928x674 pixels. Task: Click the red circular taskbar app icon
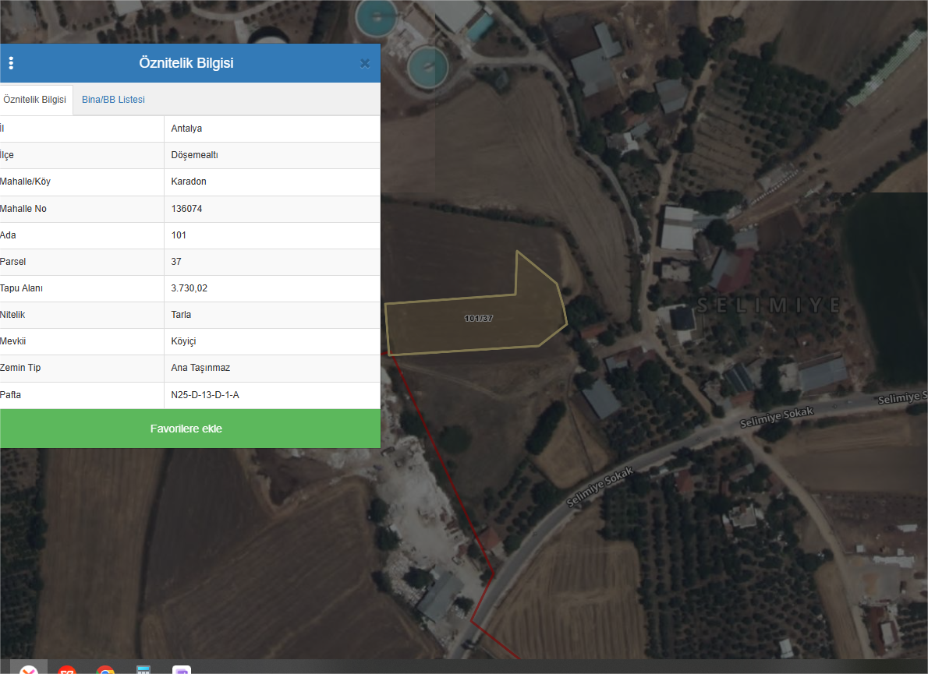click(67, 670)
